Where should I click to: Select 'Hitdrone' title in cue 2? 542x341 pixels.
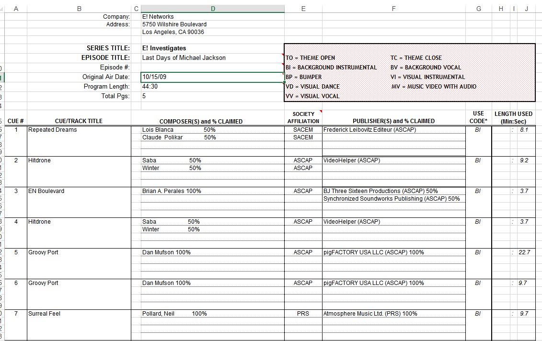pyautogui.click(x=39, y=160)
